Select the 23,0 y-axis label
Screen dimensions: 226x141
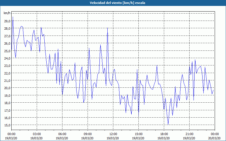pos(7,66)
